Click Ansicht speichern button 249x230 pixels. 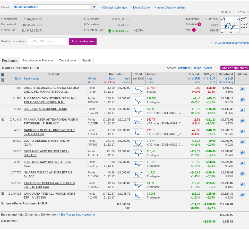coord(234,68)
